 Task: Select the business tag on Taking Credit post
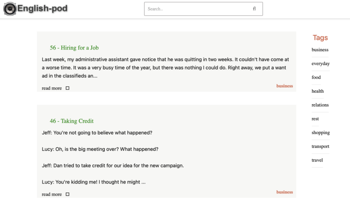285,192
